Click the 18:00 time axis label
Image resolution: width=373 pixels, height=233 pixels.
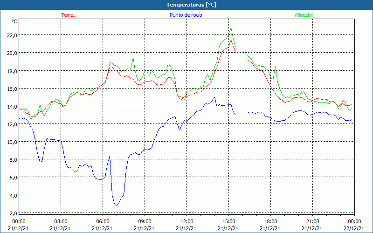click(270, 221)
